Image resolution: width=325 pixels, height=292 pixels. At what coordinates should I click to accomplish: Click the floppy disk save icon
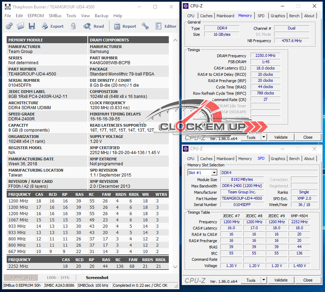click(32, 26)
